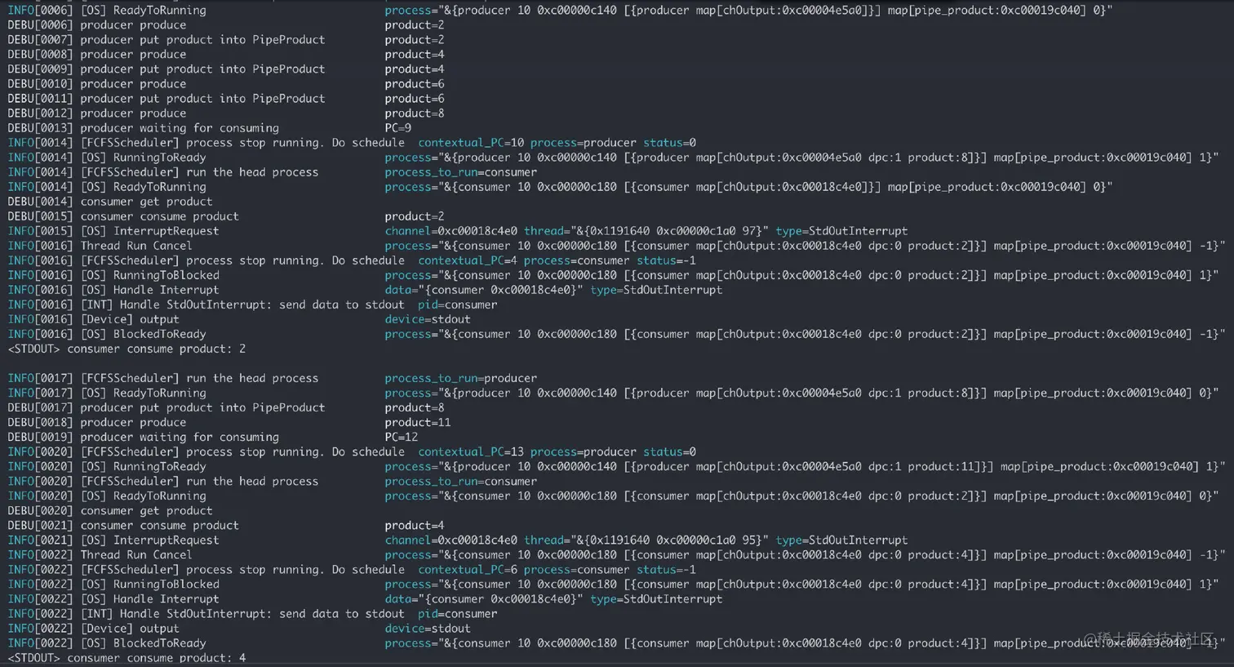Click the INFO[0020] [OS] ReadyToRunning line
1234x667 pixels.
pos(613,496)
